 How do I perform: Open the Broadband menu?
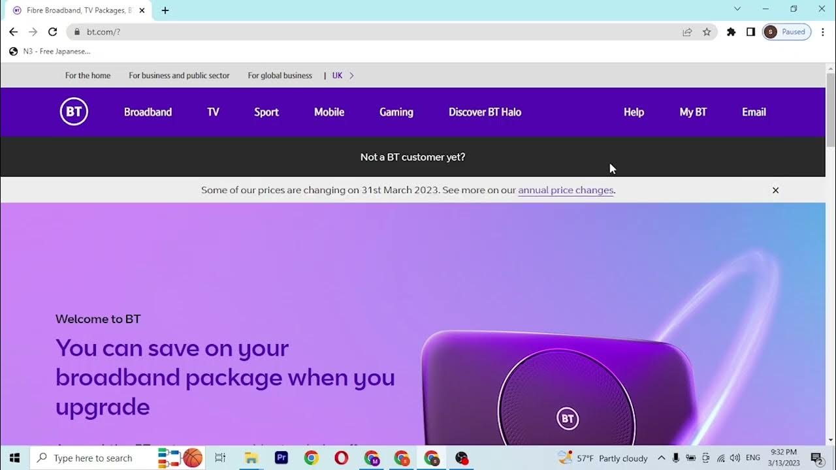tap(148, 112)
